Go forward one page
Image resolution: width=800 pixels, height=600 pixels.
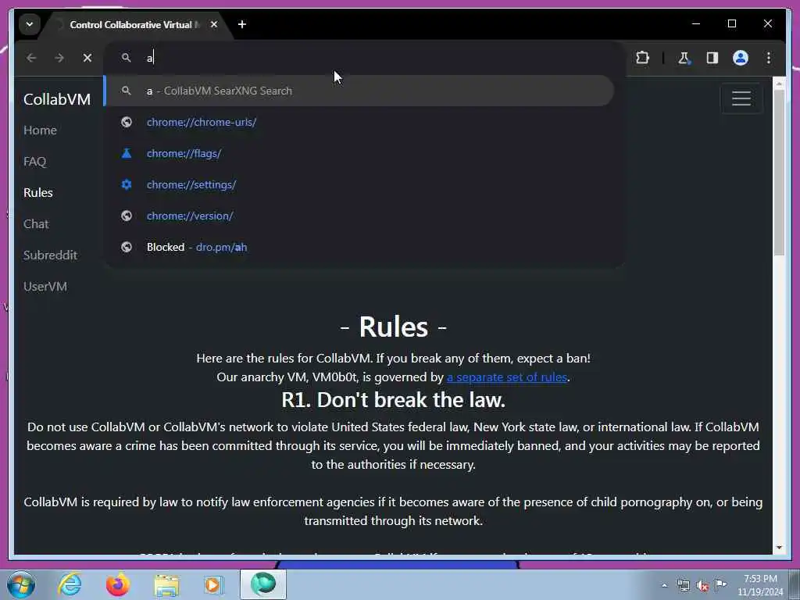pyautogui.click(x=59, y=58)
